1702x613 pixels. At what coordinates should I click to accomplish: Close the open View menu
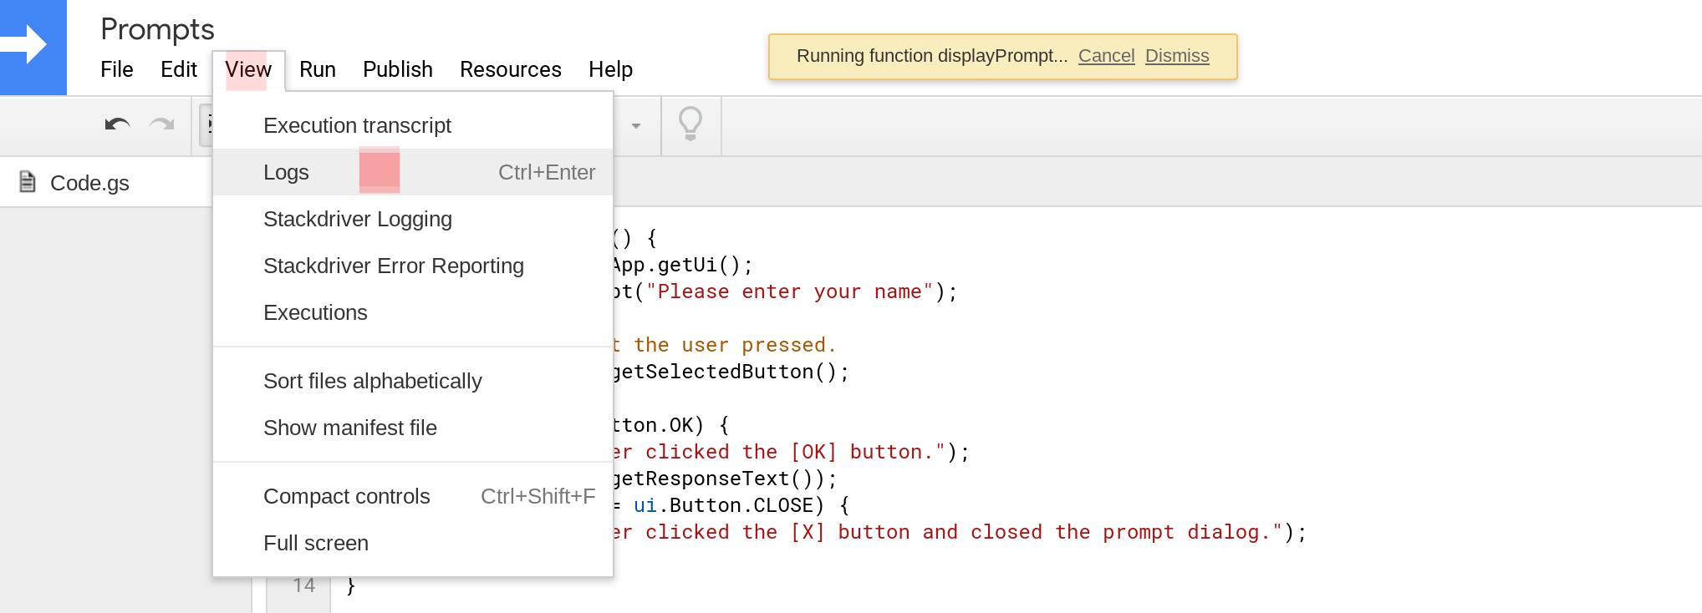pos(248,69)
